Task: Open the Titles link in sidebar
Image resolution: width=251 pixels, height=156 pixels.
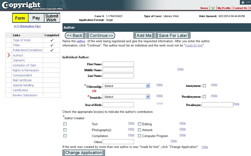Action: (x=16, y=45)
